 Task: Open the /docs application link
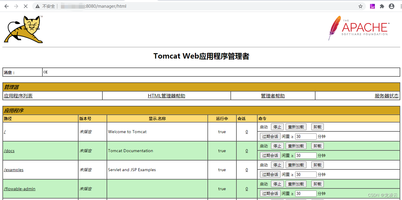tap(9, 151)
